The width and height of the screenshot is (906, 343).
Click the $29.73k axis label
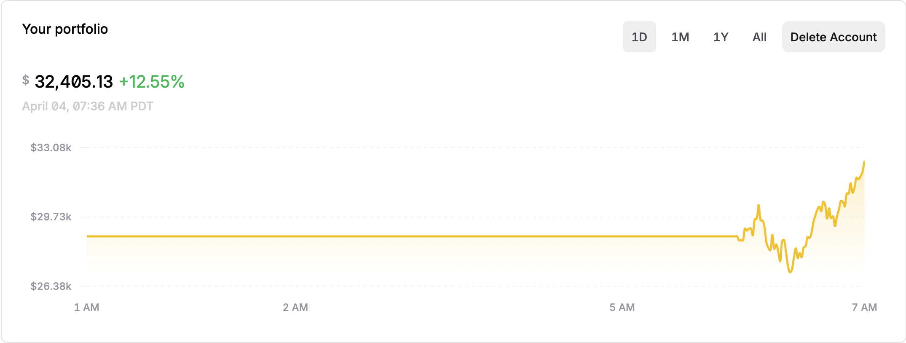pyautogui.click(x=51, y=217)
